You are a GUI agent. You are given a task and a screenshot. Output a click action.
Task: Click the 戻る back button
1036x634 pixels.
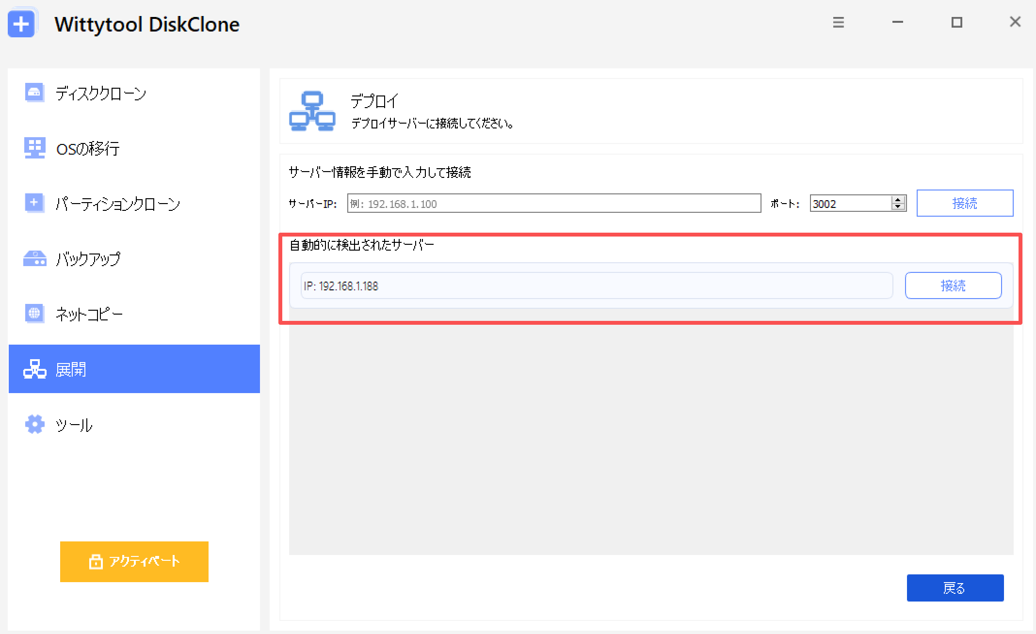click(955, 588)
